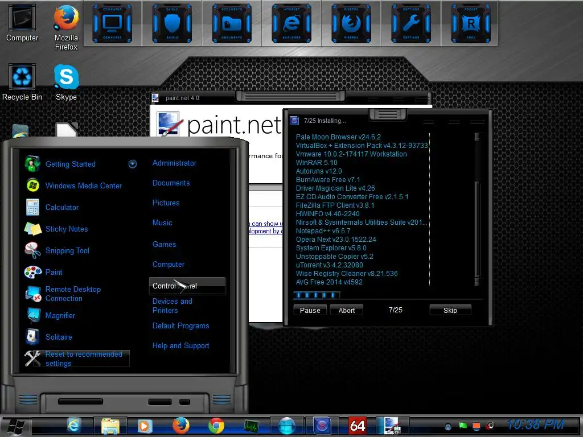Open the Computer desktop icon
Screen dimensions: 583x437
click(x=22, y=23)
